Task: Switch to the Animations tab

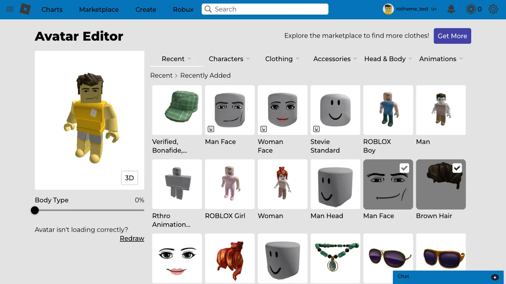Action: pos(441,59)
